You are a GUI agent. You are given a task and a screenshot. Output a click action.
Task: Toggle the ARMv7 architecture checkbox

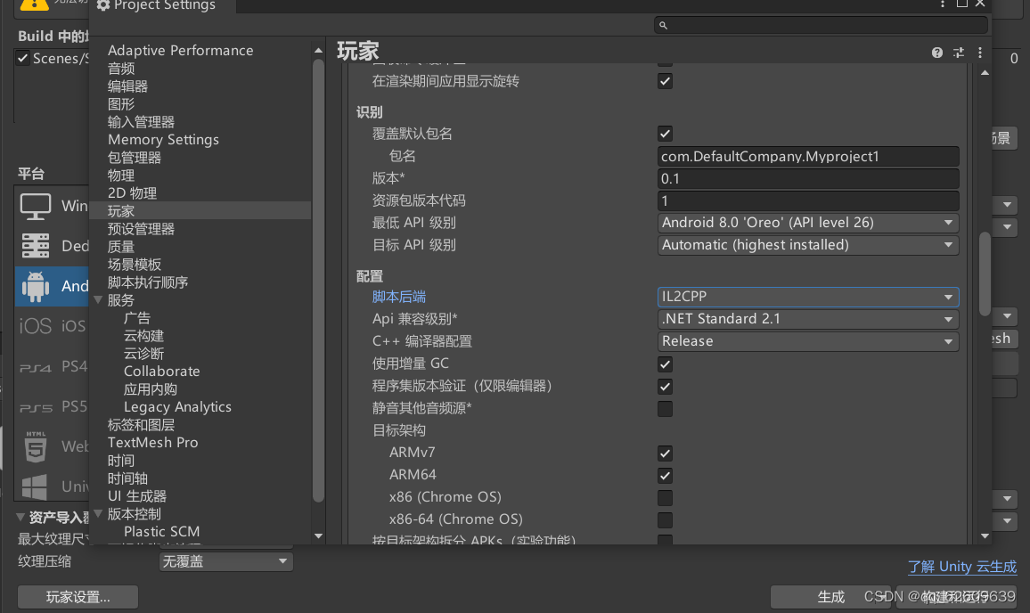coord(665,453)
